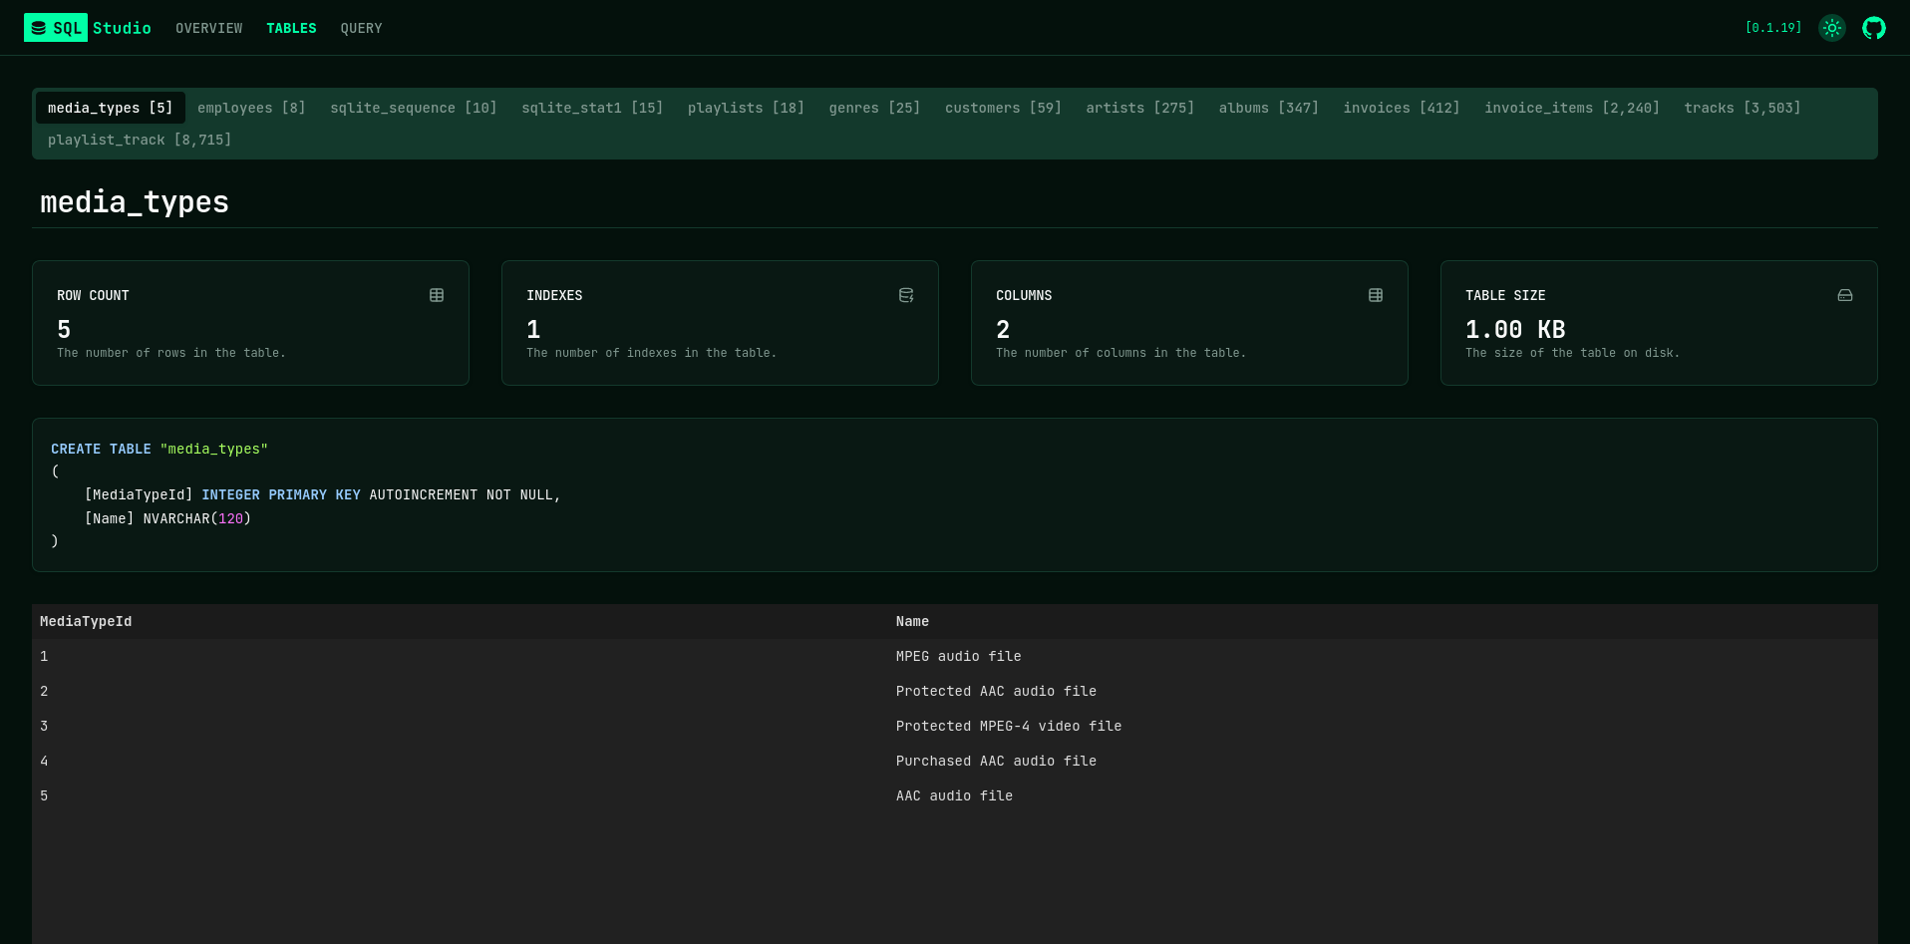1910x944 pixels.
Task: Click the MediaTypeId cell with value 1
Action: coord(44,656)
